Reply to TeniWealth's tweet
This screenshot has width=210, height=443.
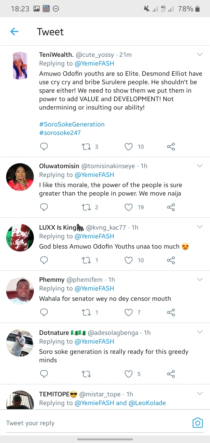(44, 147)
